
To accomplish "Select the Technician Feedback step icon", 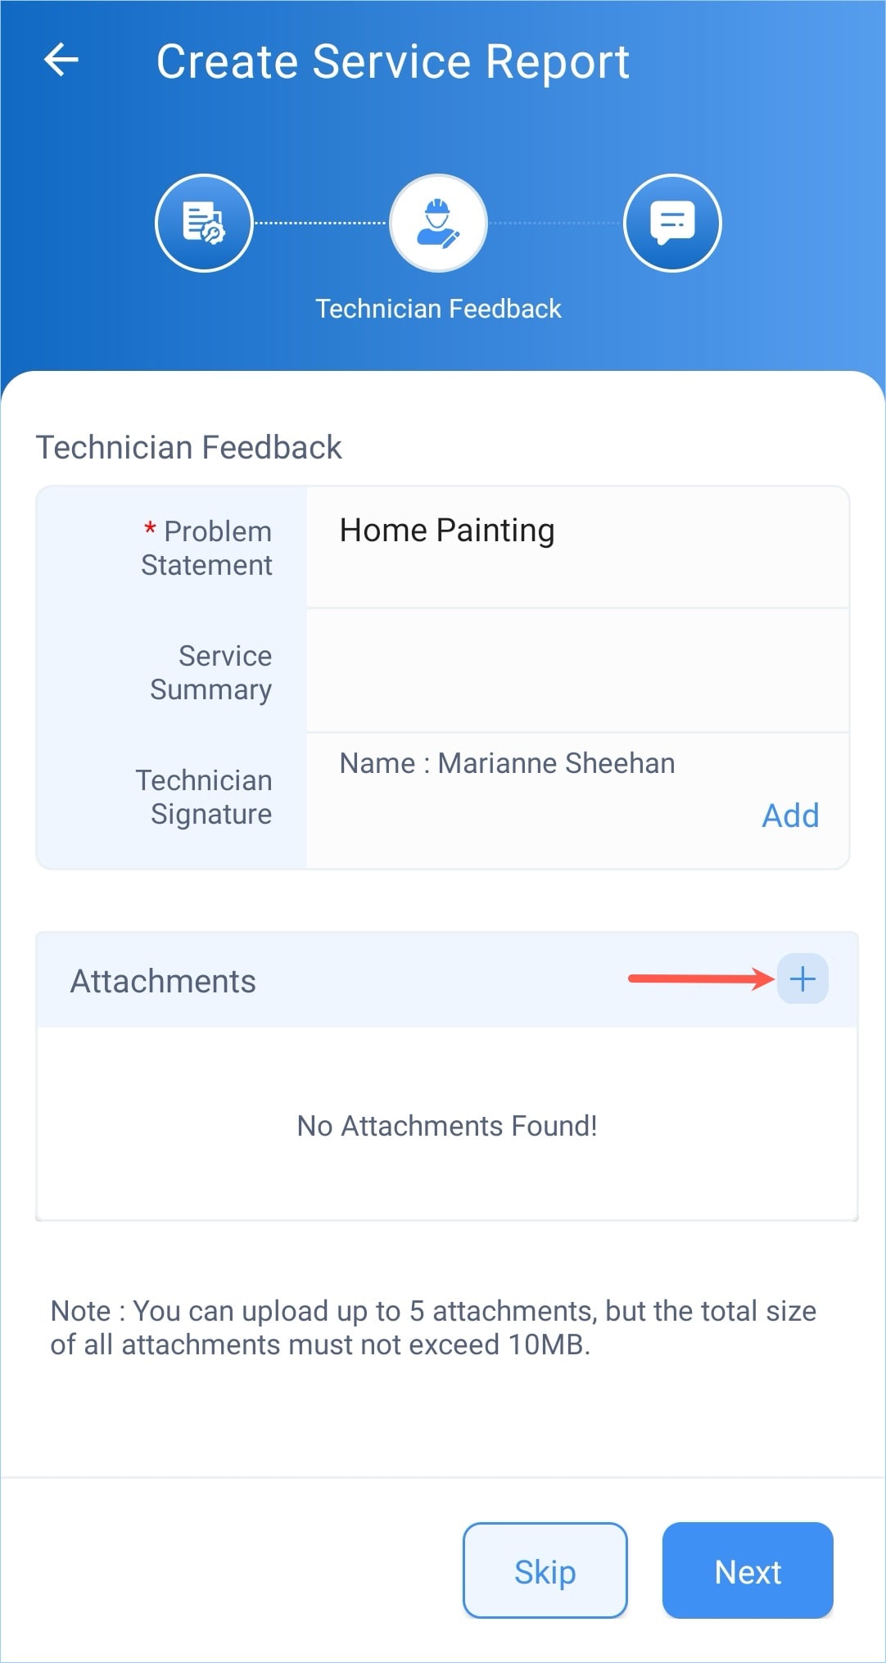I will (x=438, y=223).
